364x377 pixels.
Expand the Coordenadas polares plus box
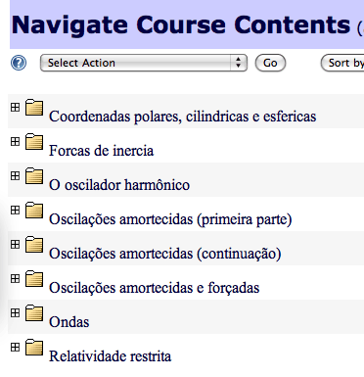point(15,107)
